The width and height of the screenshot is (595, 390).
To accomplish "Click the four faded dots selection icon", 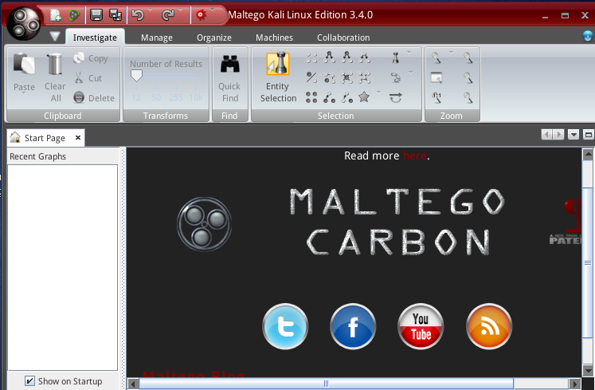I will click(x=311, y=57).
